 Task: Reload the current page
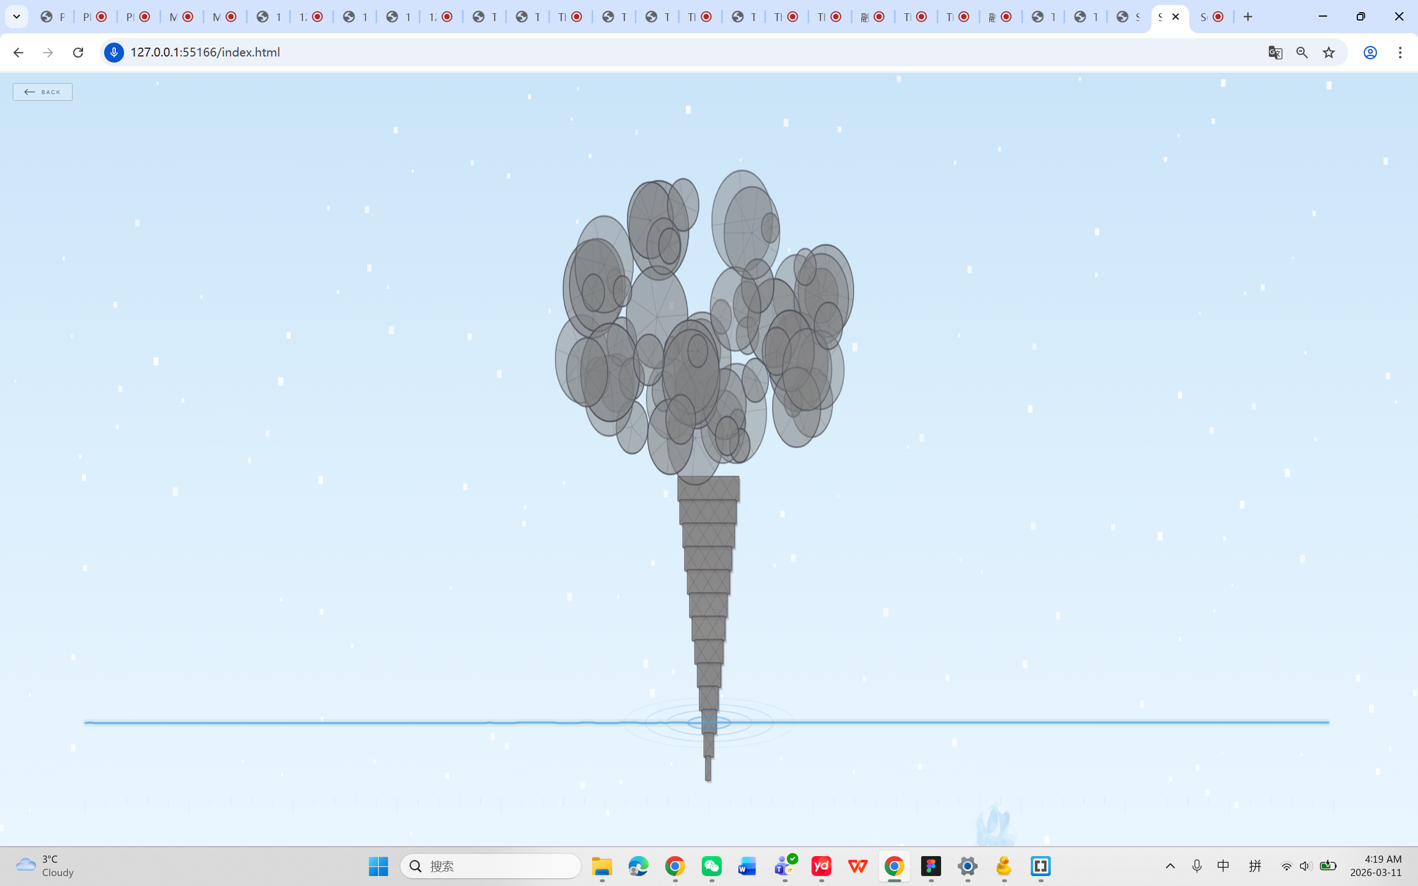78,53
